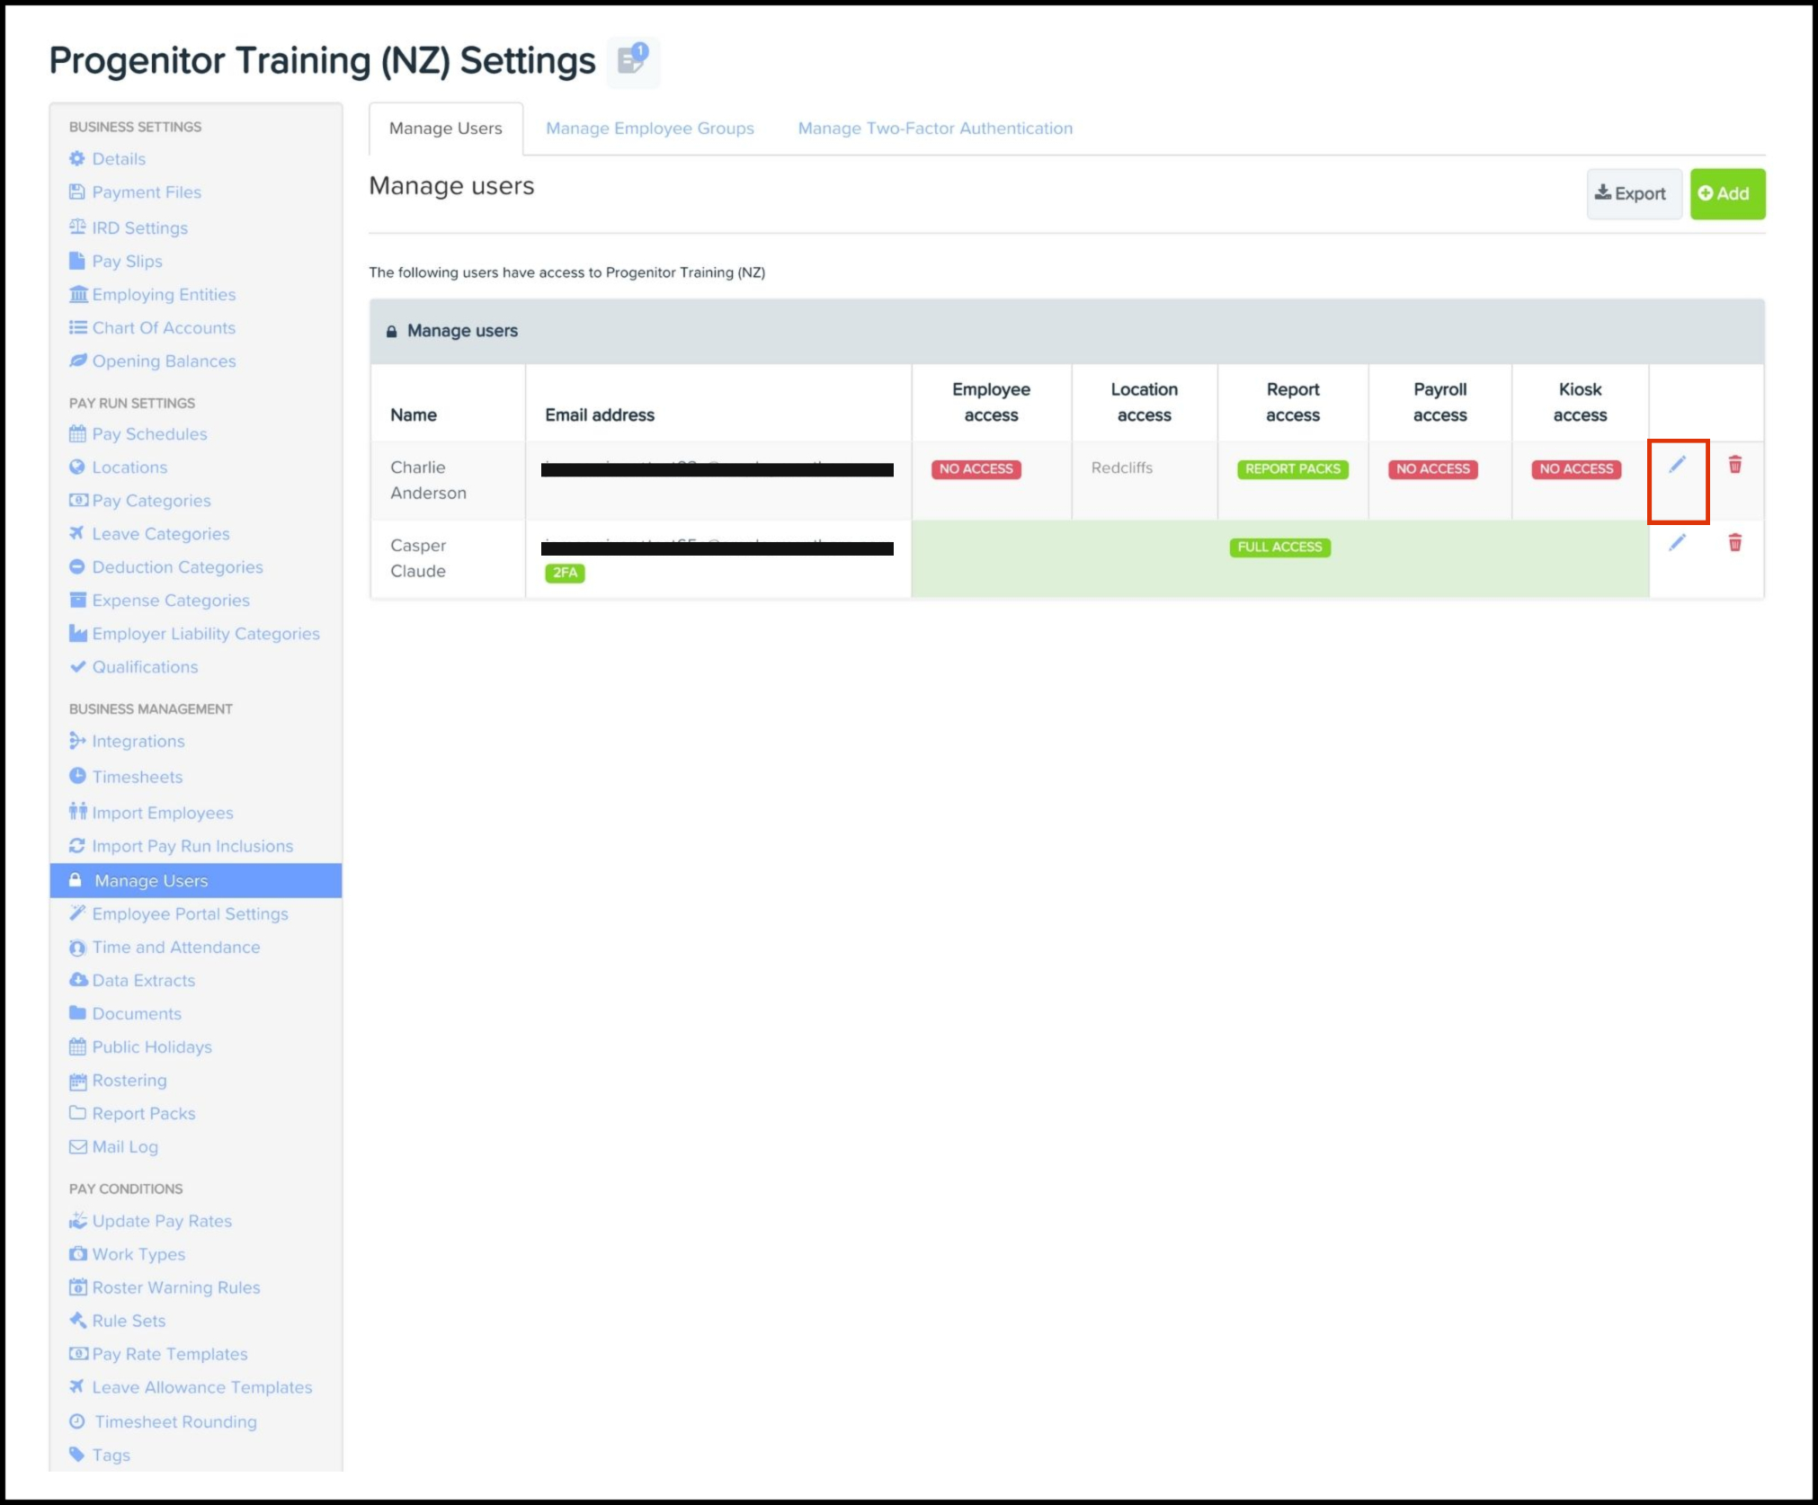Select the Manage Users tab
Screen dimensions: 1818x1505
[x=445, y=129]
